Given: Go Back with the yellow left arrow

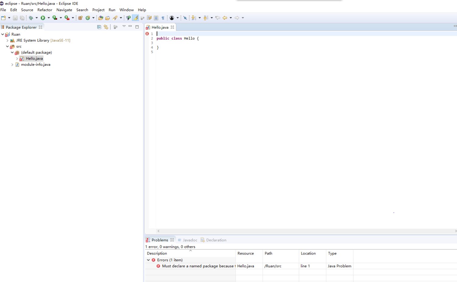Looking at the screenshot, I should click(225, 18).
